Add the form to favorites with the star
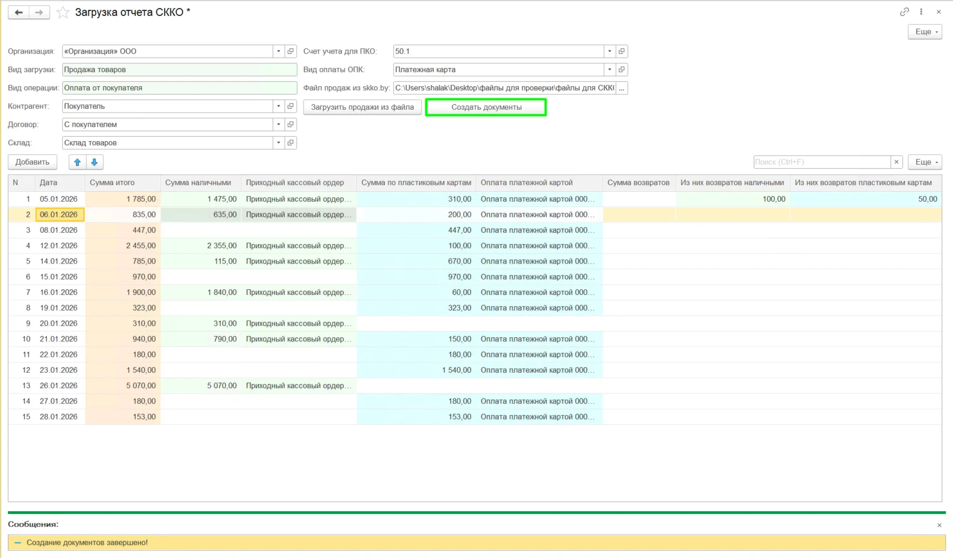 (x=63, y=12)
